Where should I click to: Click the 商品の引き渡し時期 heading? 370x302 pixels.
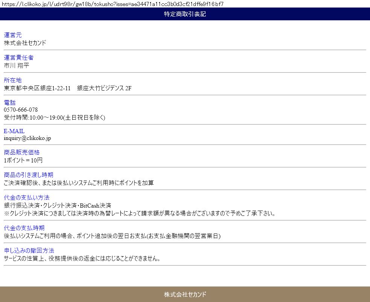coord(29,175)
